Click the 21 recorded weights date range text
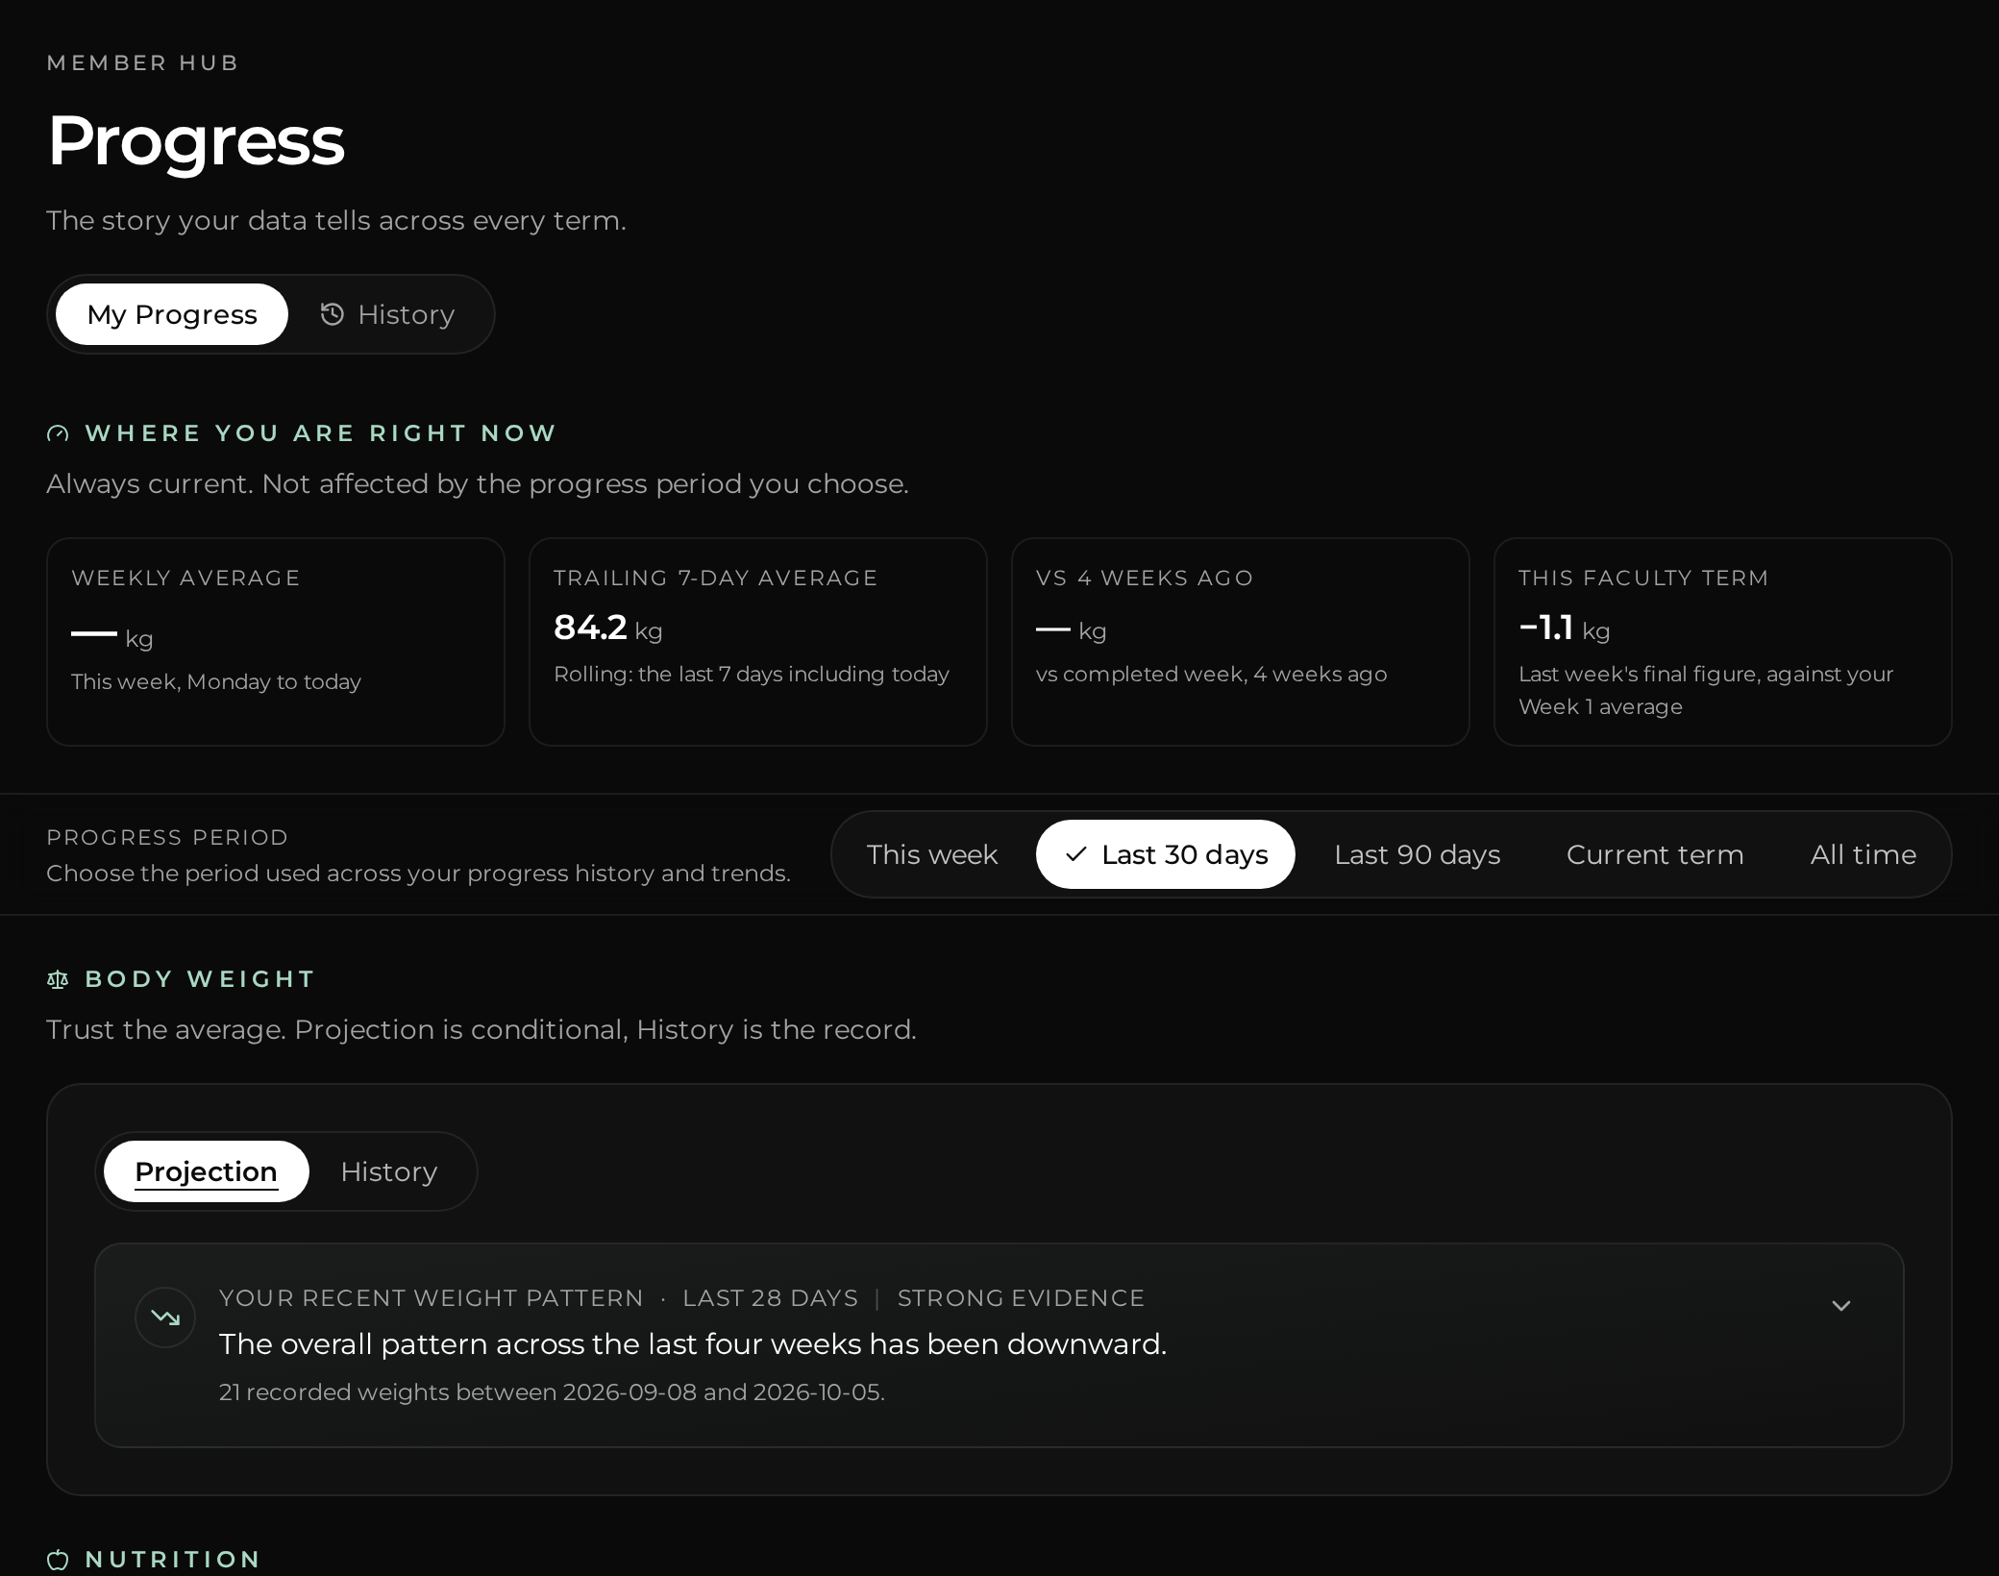 [x=552, y=1392]
